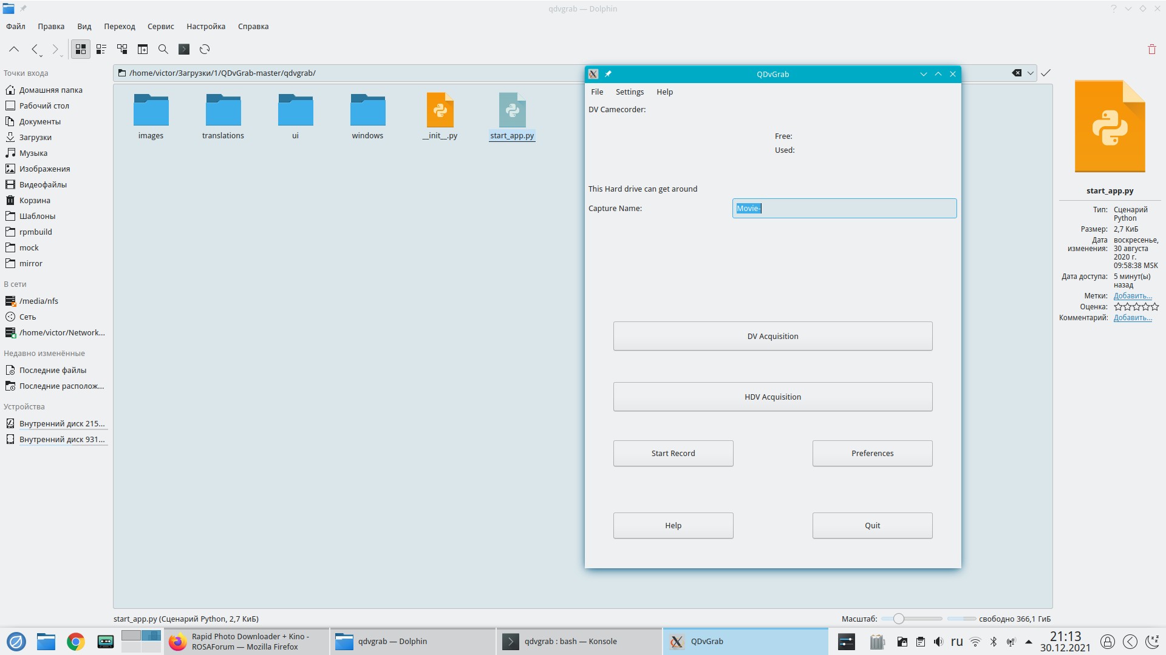Adjust the Масштаб zoom slider

(x=899, y=619)
